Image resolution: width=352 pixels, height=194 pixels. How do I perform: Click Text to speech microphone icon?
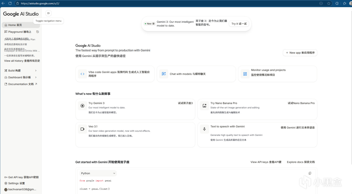pyautogui.click(x=204, y=129)
